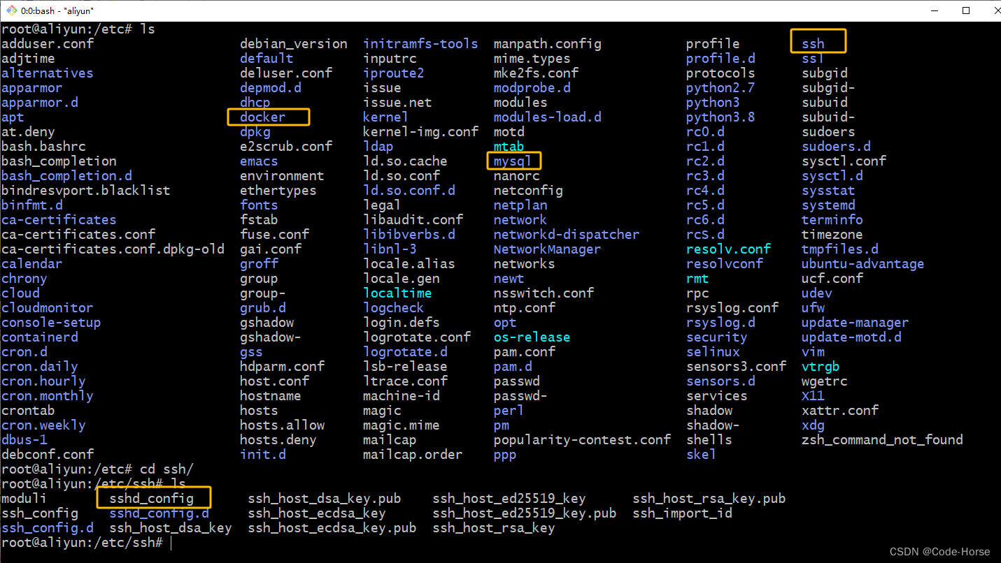Click the 'os-release' symlink entry
The image size is (1001, 563).
[x=532, y=337]
